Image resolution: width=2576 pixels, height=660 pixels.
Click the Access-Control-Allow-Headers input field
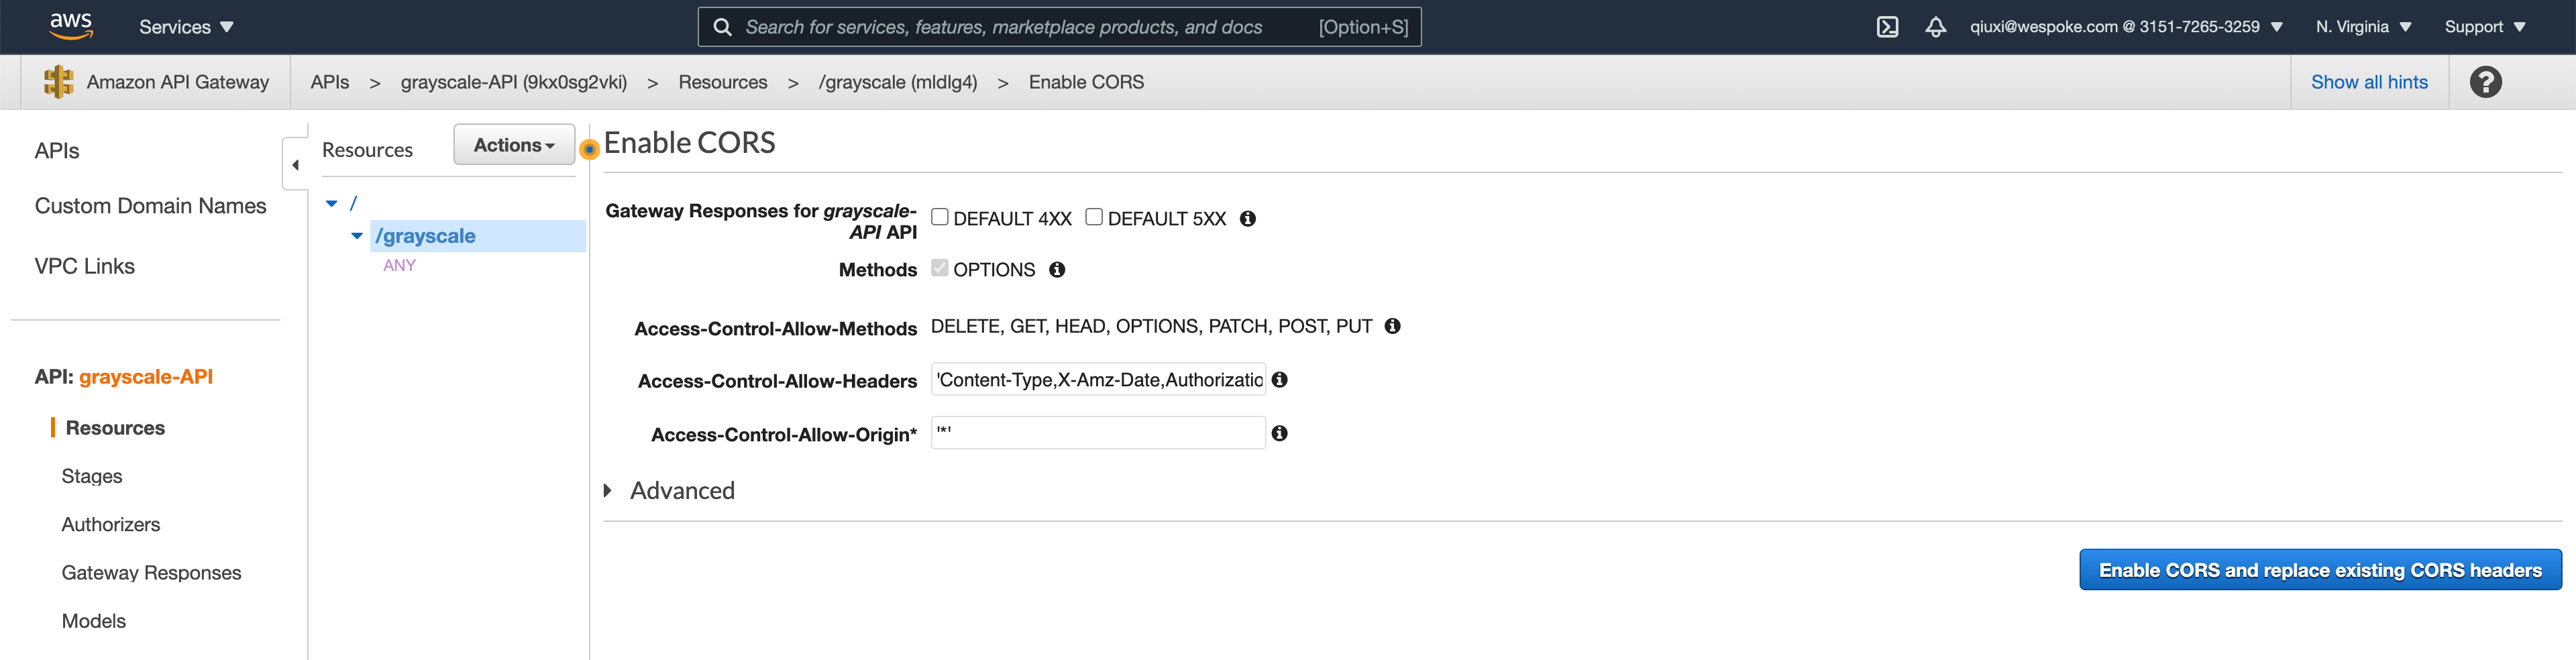click(x=1098, y=380)
